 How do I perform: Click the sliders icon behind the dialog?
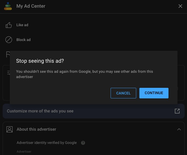point(8,73)
